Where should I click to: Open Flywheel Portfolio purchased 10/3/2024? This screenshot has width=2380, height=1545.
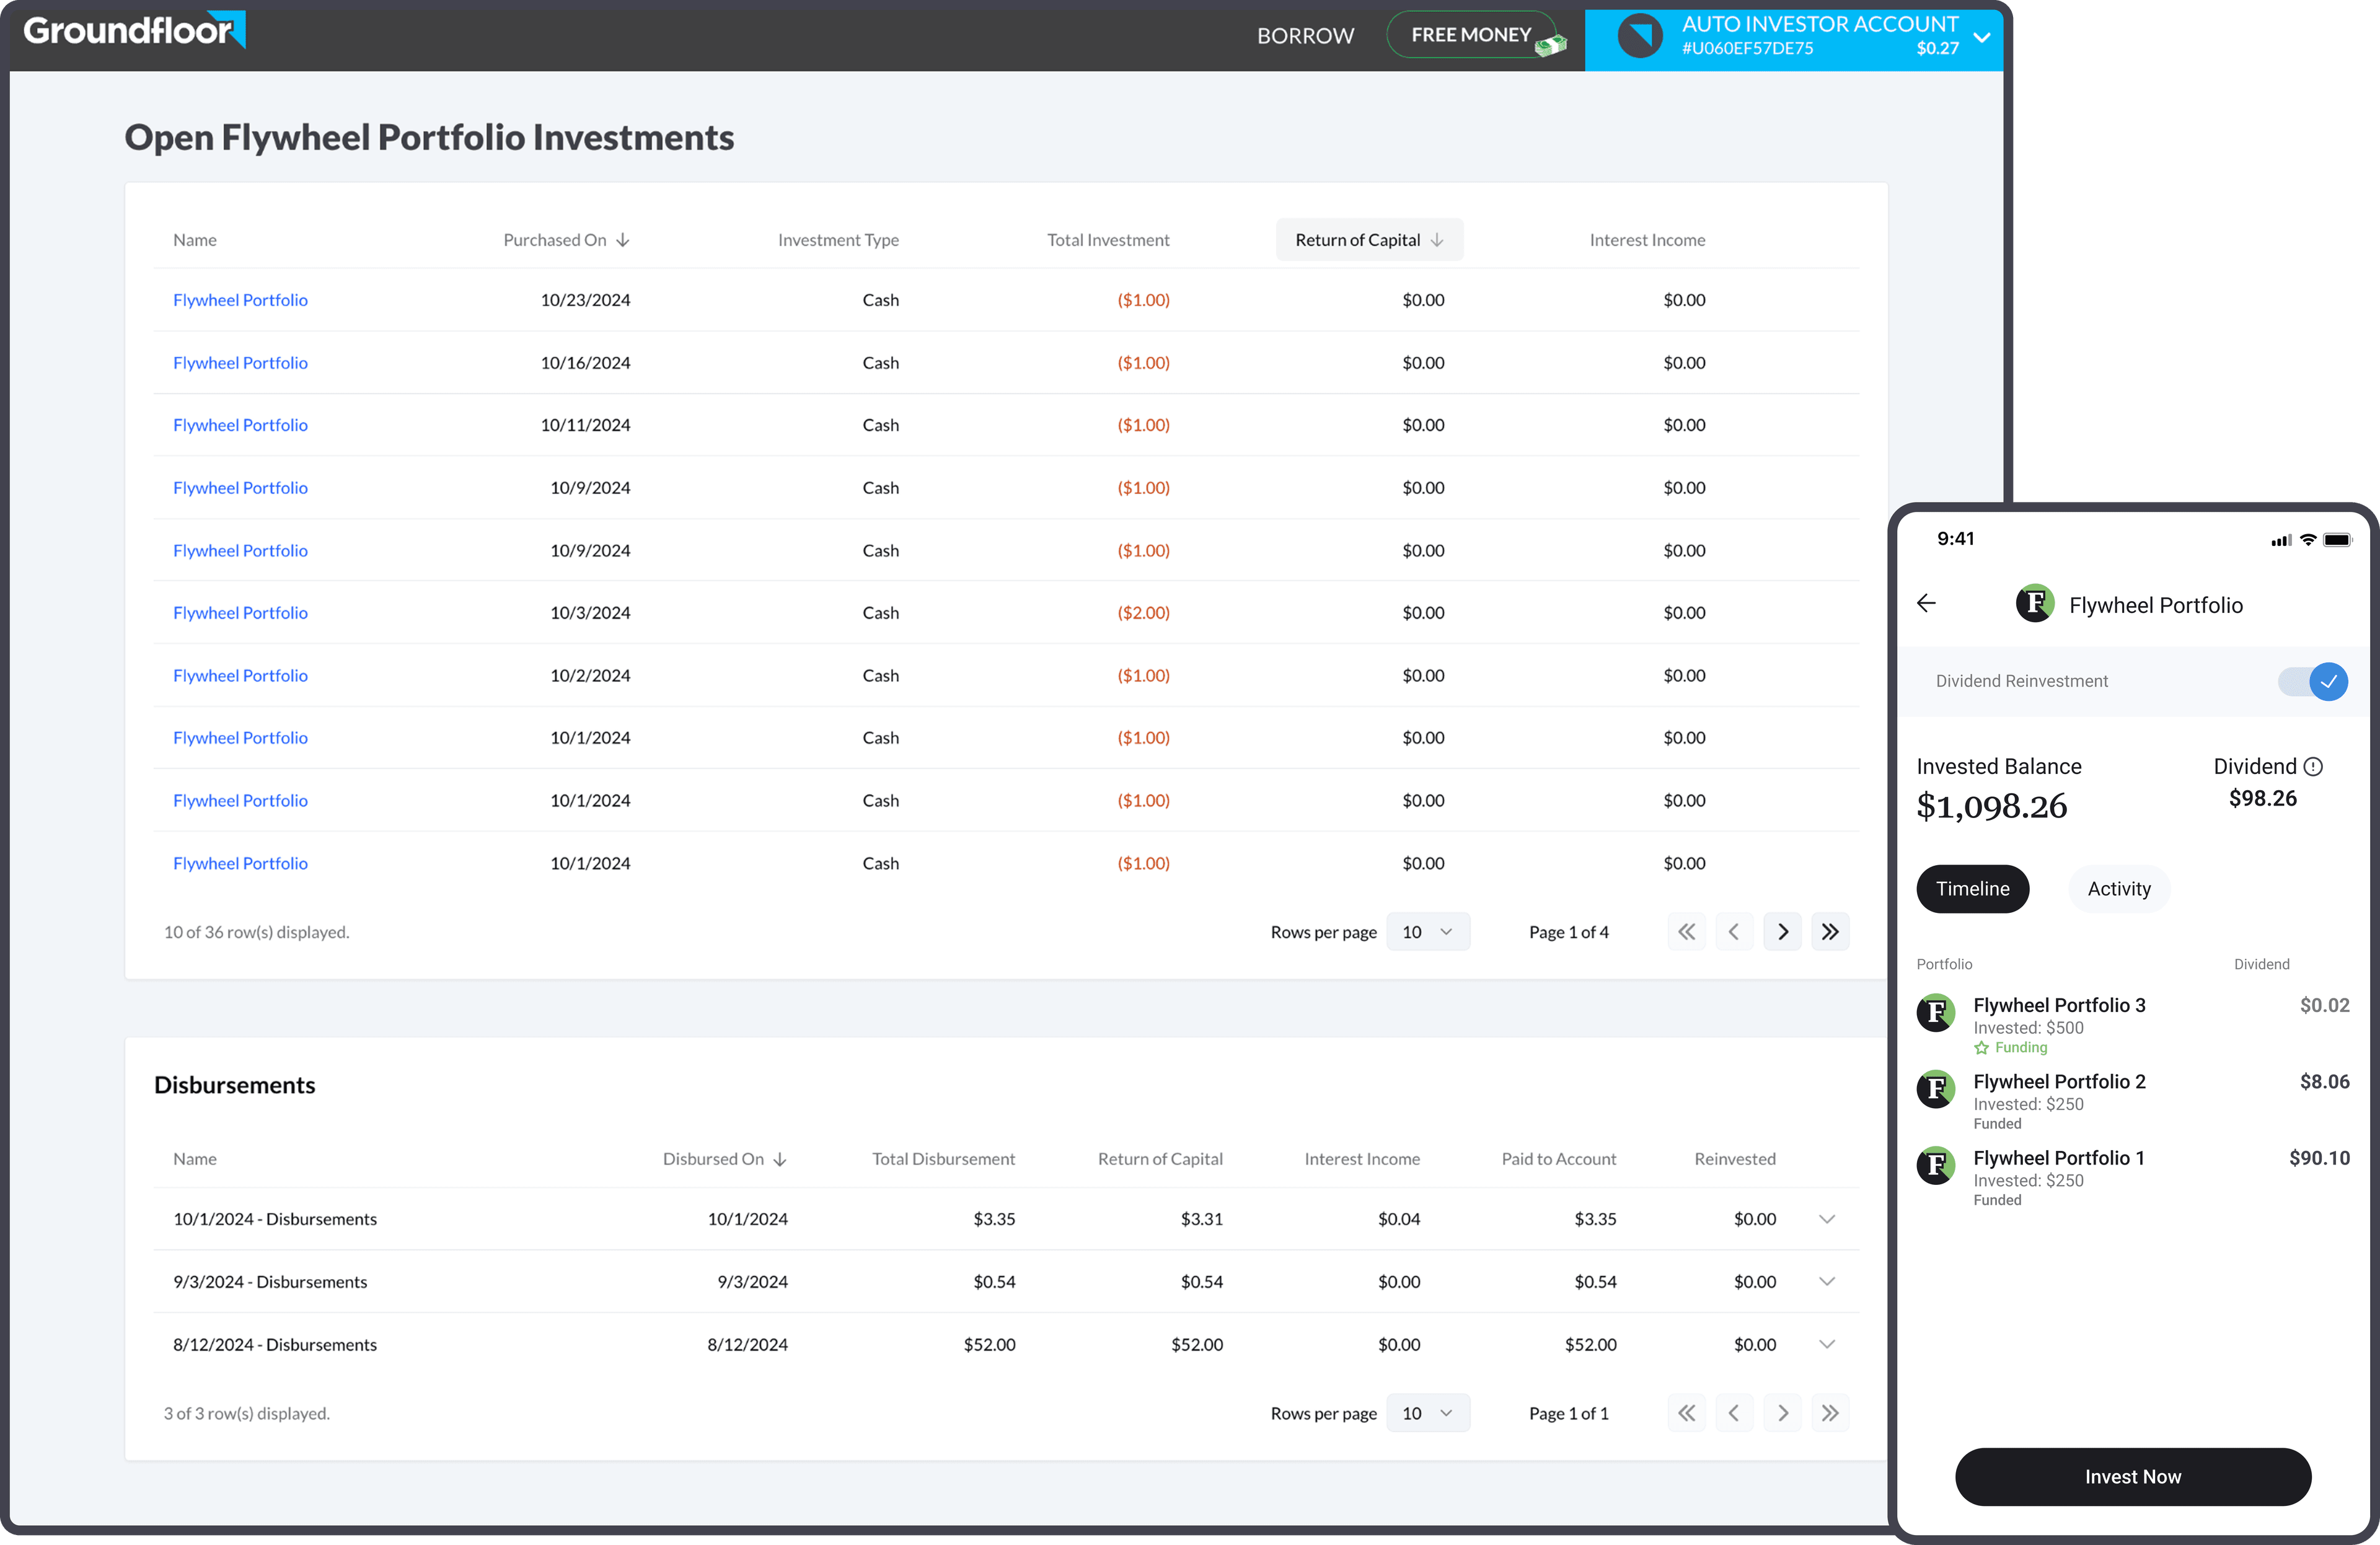point(240,613)
